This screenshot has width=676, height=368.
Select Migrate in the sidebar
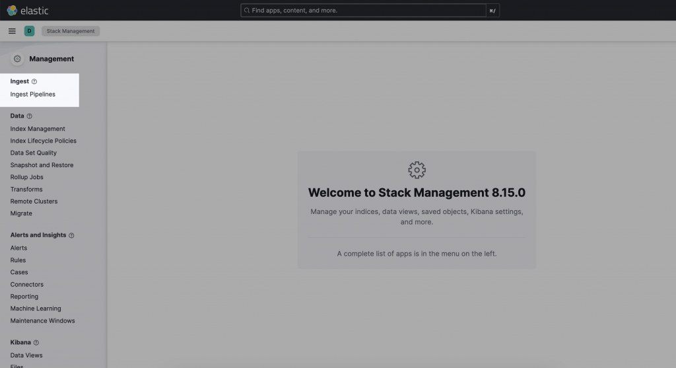(x=21, y=213)
